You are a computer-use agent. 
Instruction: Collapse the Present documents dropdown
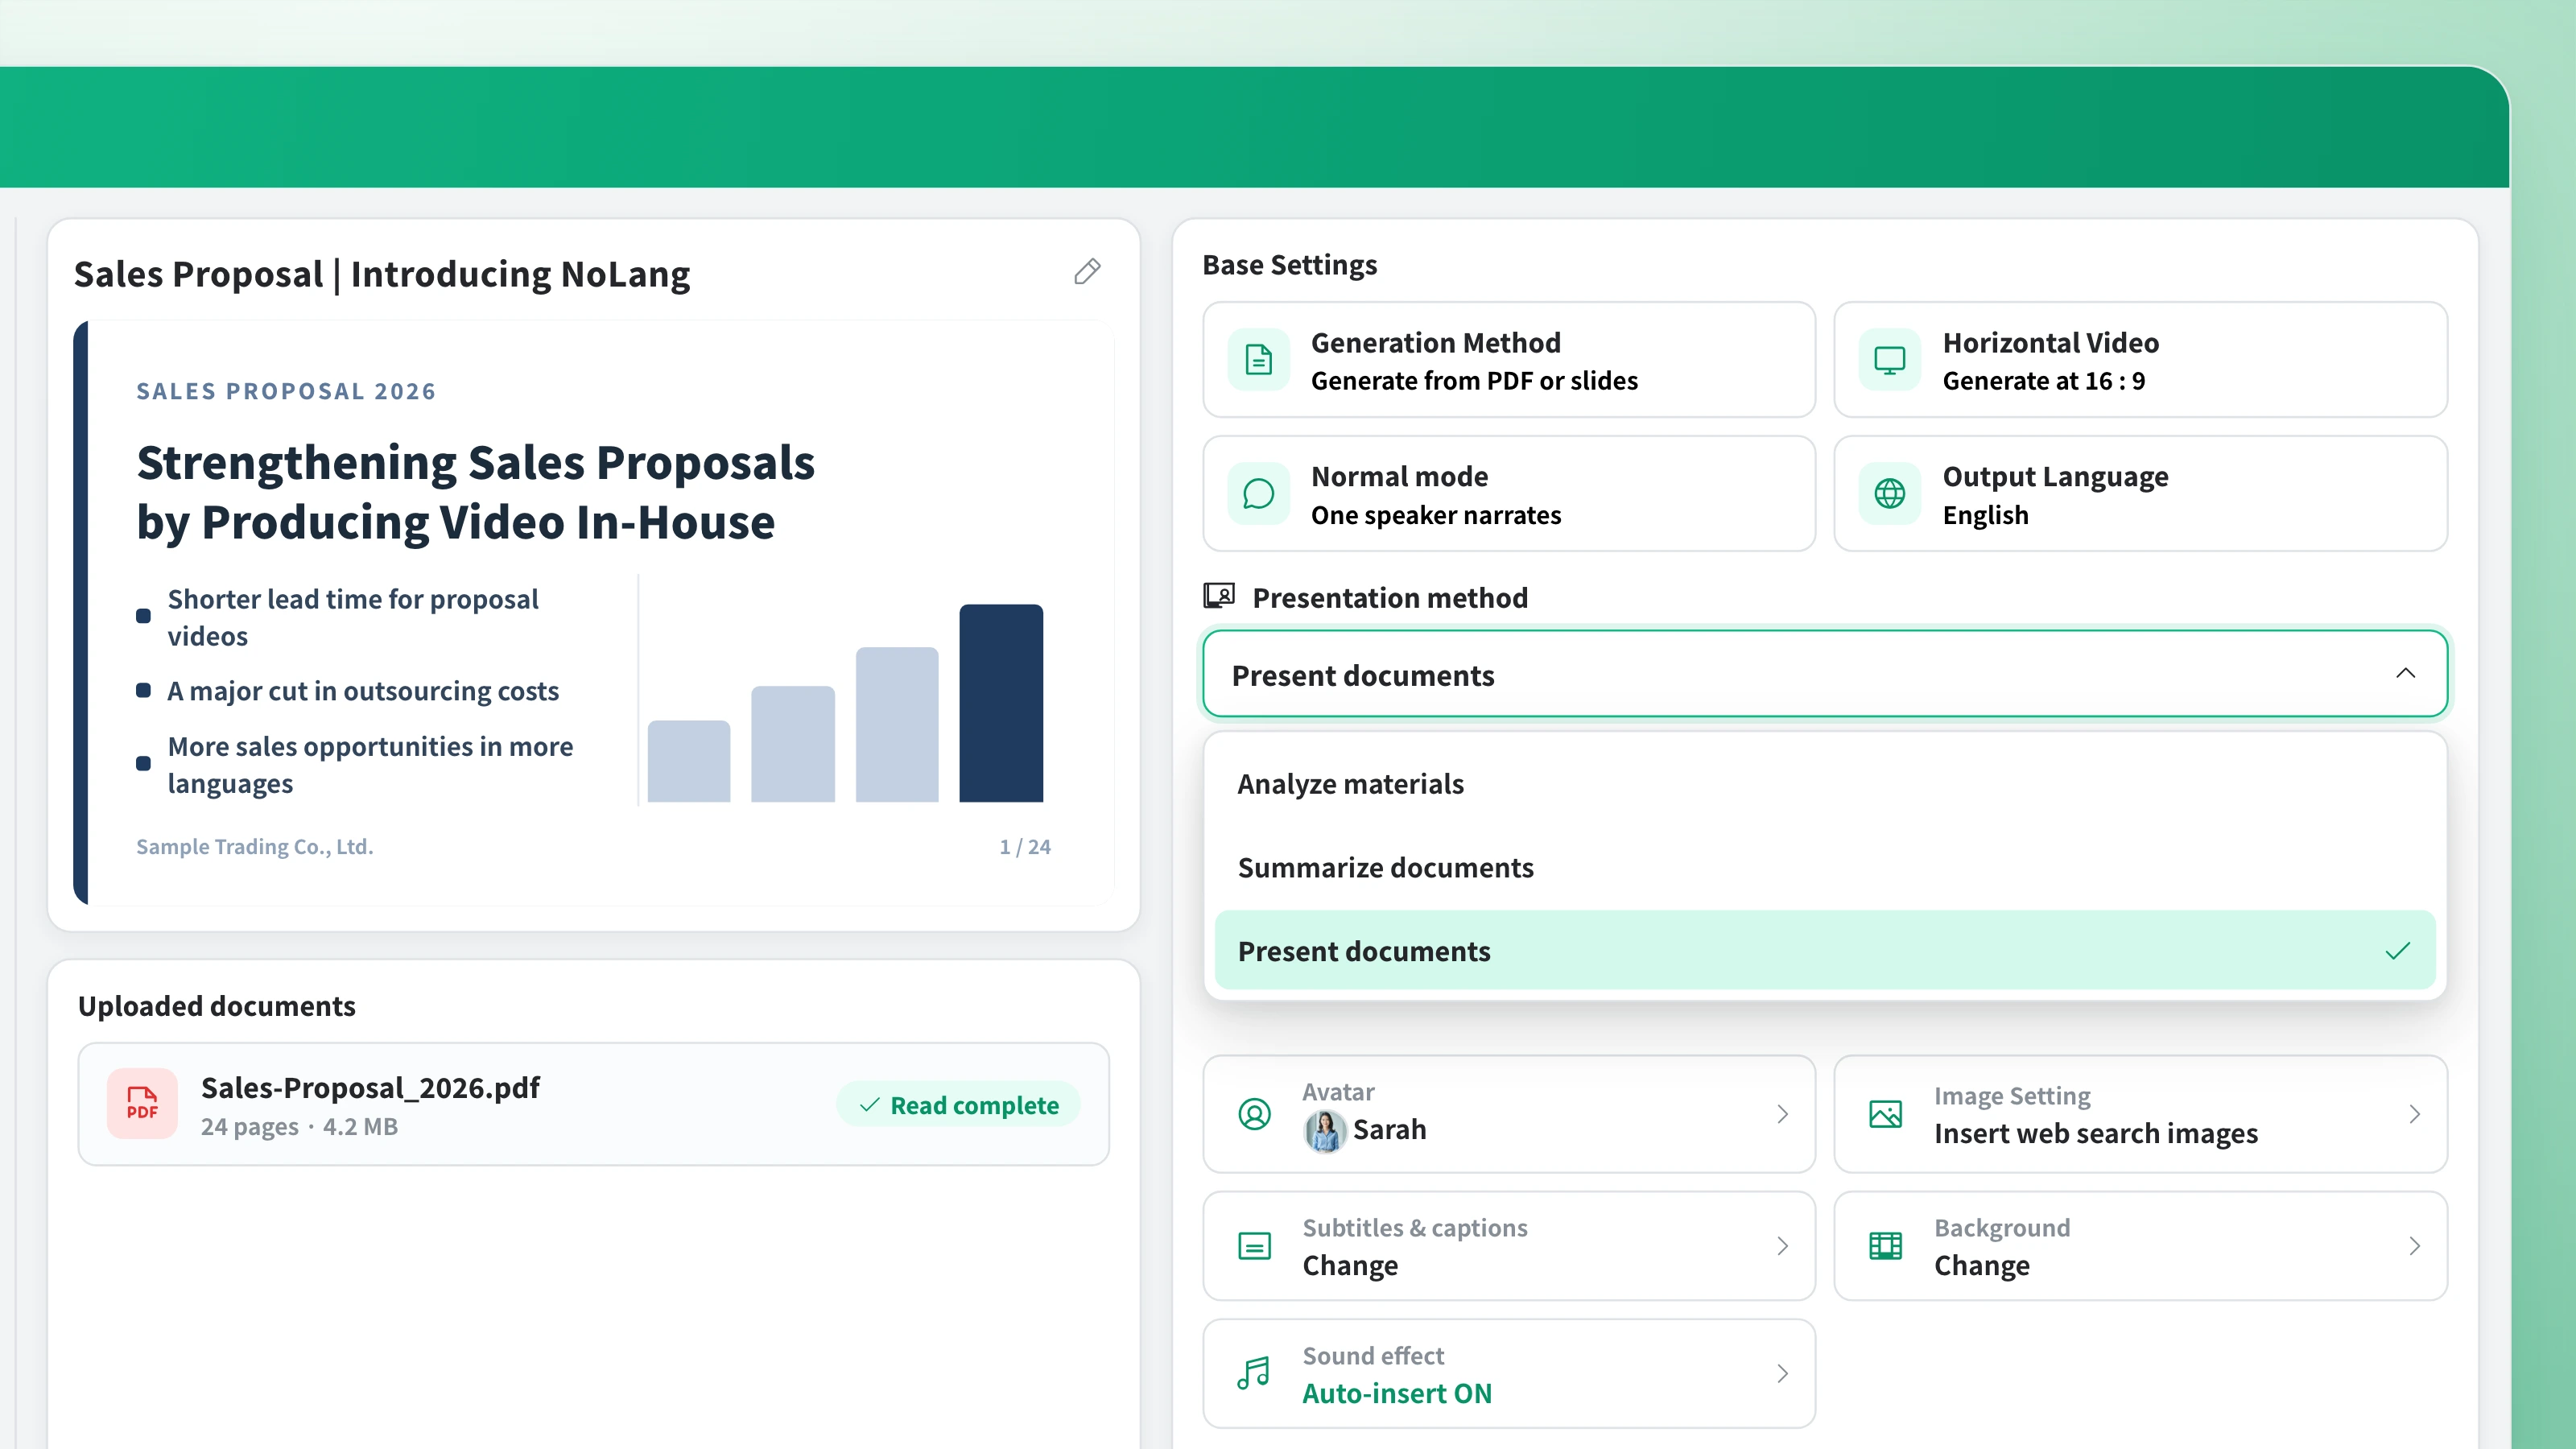click(1825, 675)
